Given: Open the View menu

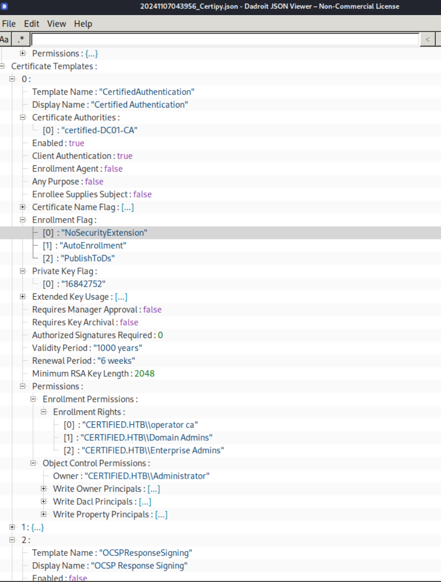Looking at the screenshot, I should (x=56, y=23).
